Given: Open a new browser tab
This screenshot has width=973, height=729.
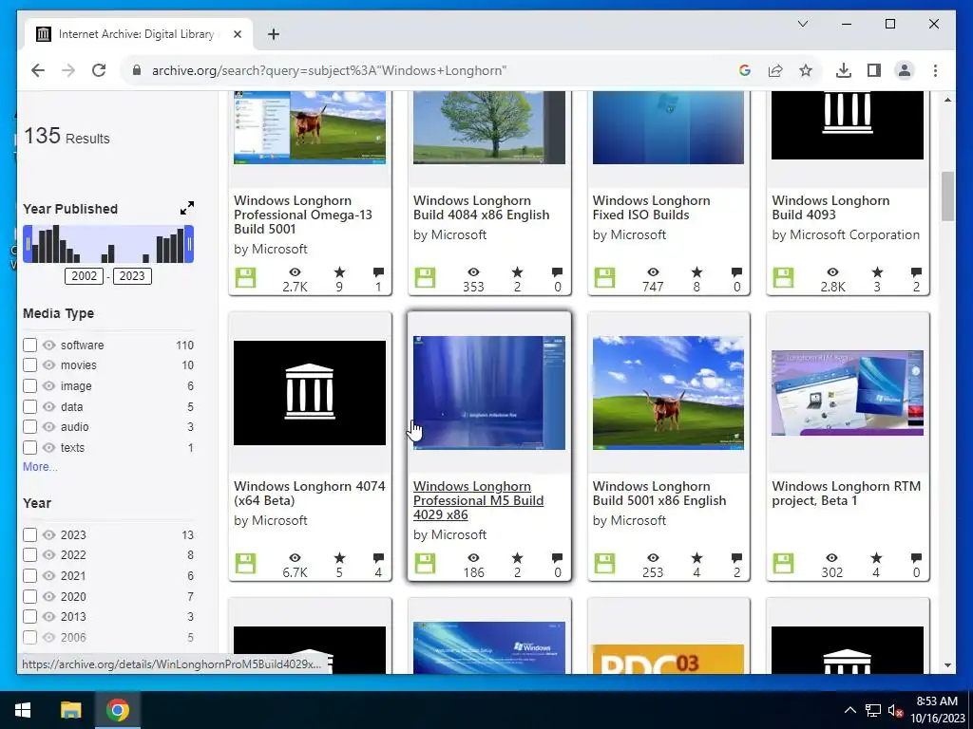Looking at the screenshot, I should point(274,34).
